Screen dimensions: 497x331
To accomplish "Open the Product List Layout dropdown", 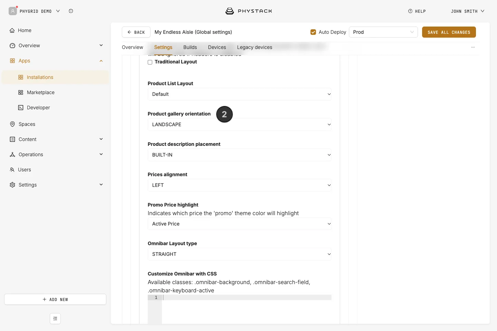I will pyautogui.click(x=240, y=94).
